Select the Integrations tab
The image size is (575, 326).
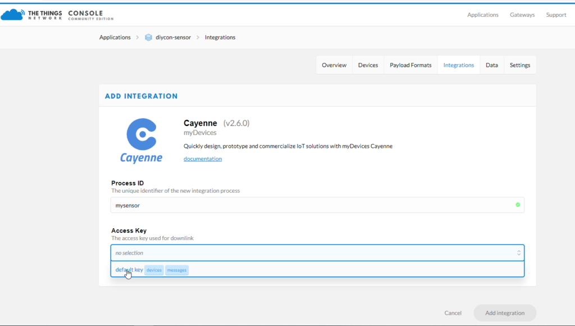click(x=459, y=65)
